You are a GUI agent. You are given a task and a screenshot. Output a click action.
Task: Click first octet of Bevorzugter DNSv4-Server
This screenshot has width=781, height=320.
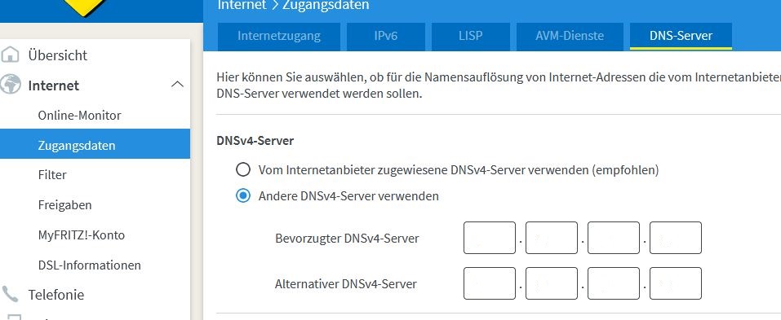490,238
